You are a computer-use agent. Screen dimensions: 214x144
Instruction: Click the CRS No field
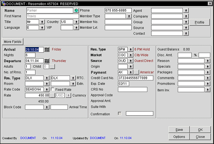(132, 89)
